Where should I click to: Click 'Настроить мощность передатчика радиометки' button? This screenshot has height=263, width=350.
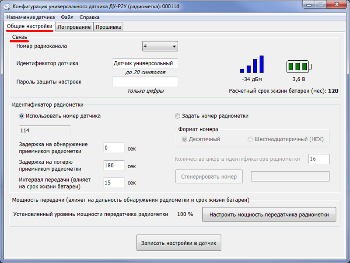click(269, 215)
